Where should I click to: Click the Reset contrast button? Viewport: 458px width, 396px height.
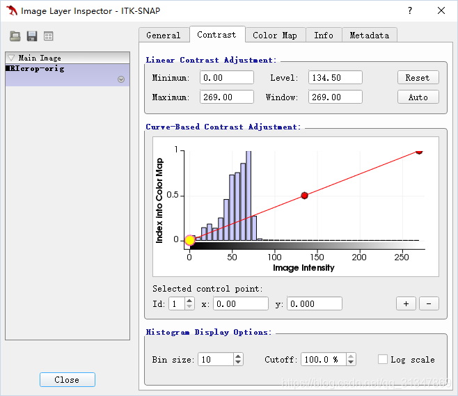tap(418, 78)
